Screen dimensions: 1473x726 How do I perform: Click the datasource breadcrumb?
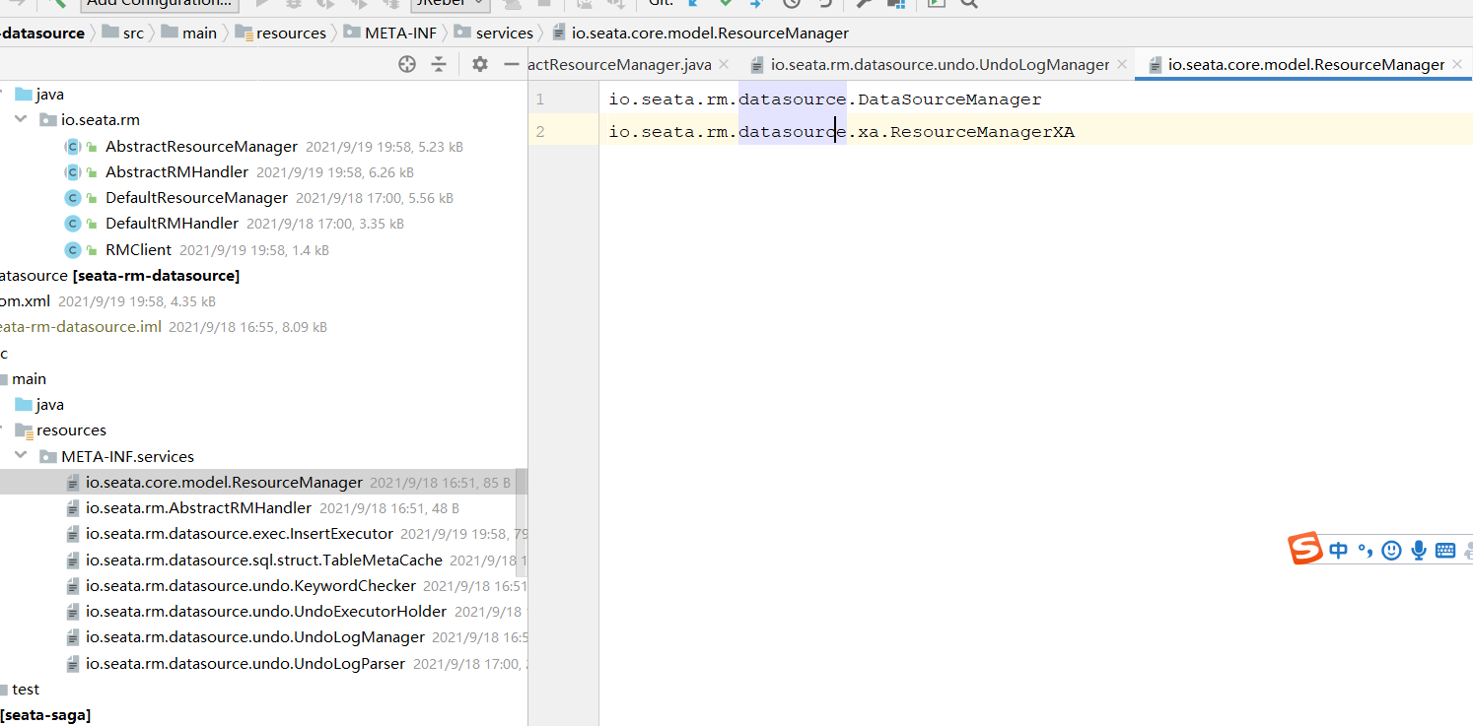click(x=42, y=33)
